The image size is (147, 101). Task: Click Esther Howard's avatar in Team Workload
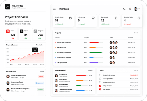click(x=56, y=85)
